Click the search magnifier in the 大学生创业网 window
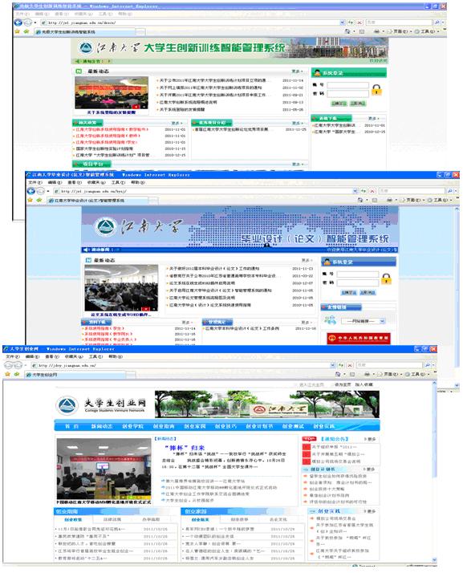Screen dimensions: 463x573 (427, 365)
